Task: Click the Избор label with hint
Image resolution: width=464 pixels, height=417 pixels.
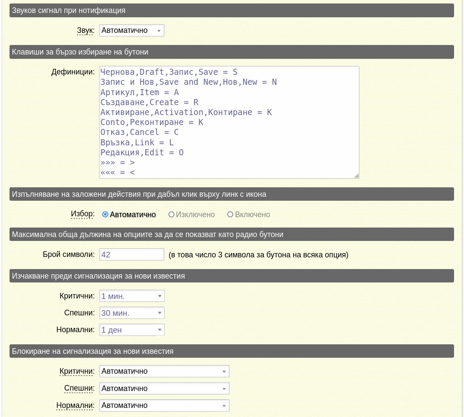Action: pyautogui.click(x=83, y=214)
